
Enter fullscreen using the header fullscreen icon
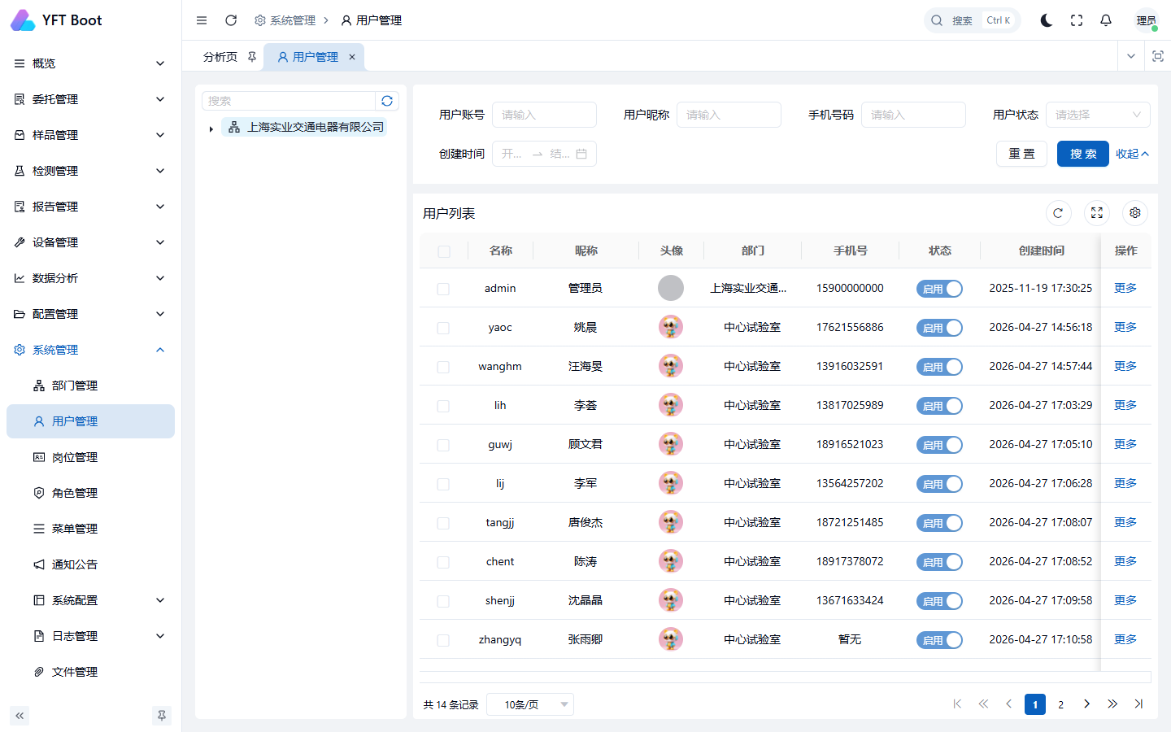(1077, 20)
